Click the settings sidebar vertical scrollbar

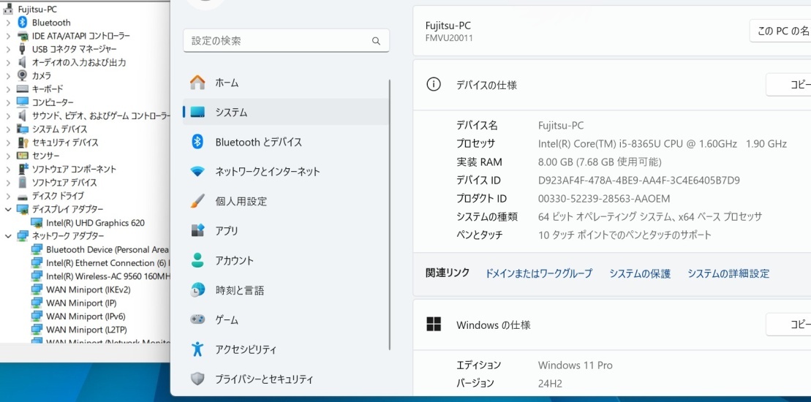[390, 214]
